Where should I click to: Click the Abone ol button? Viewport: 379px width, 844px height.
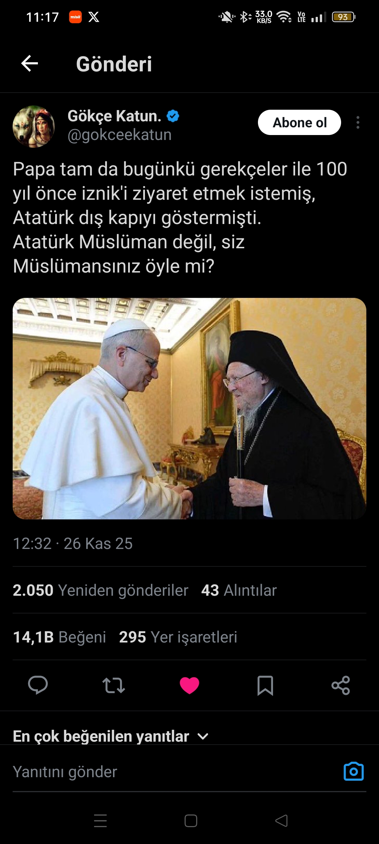299,122
